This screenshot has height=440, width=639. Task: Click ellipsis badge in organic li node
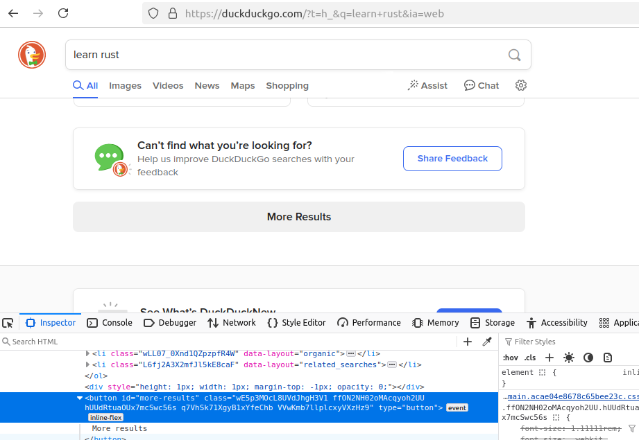coord(351,353)
